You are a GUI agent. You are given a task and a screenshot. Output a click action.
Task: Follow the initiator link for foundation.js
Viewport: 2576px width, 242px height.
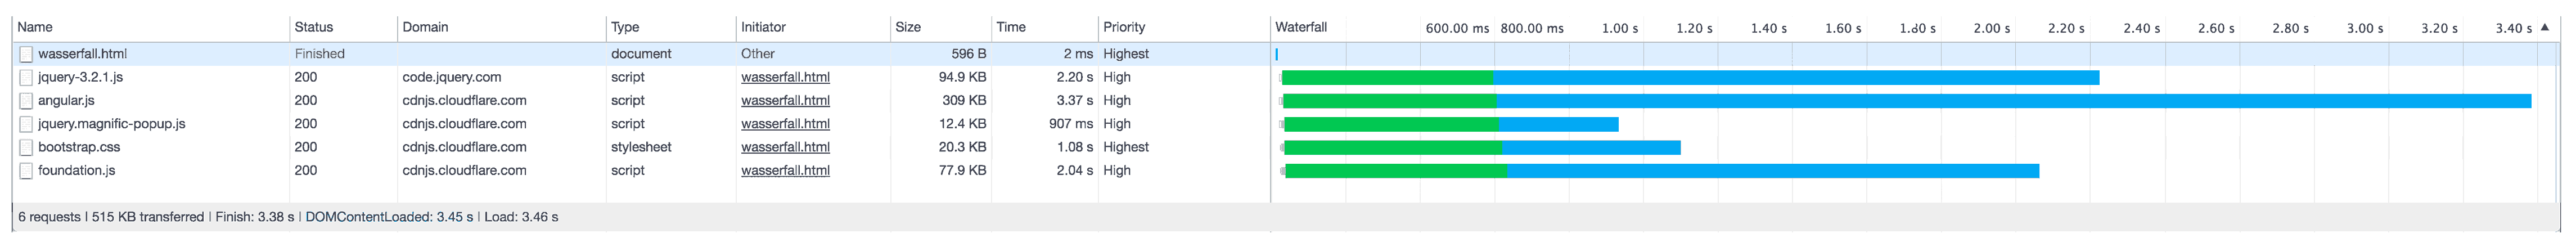[785, 170]
